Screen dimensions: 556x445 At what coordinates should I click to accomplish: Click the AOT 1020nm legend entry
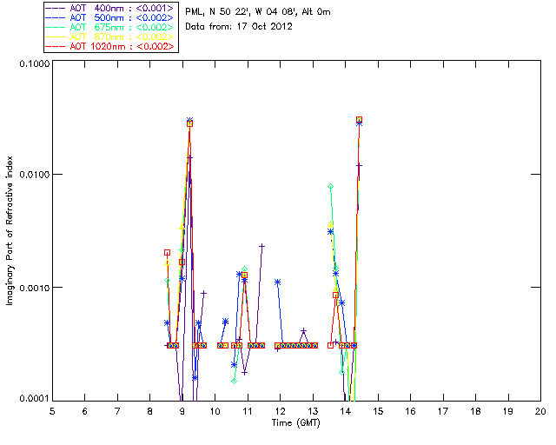click(x=110, y=46)
